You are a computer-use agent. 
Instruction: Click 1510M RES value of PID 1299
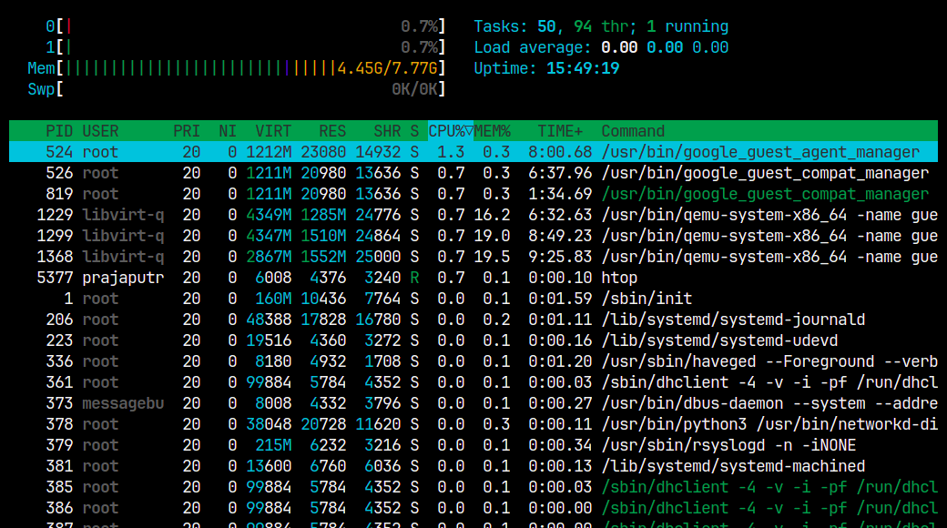click(323, 236)
